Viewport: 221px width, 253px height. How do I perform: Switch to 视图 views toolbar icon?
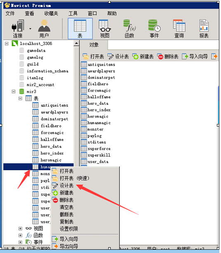[x=105, y=29]
